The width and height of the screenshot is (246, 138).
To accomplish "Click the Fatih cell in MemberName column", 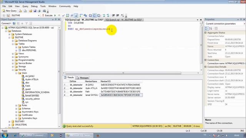I will pos(91,92).
